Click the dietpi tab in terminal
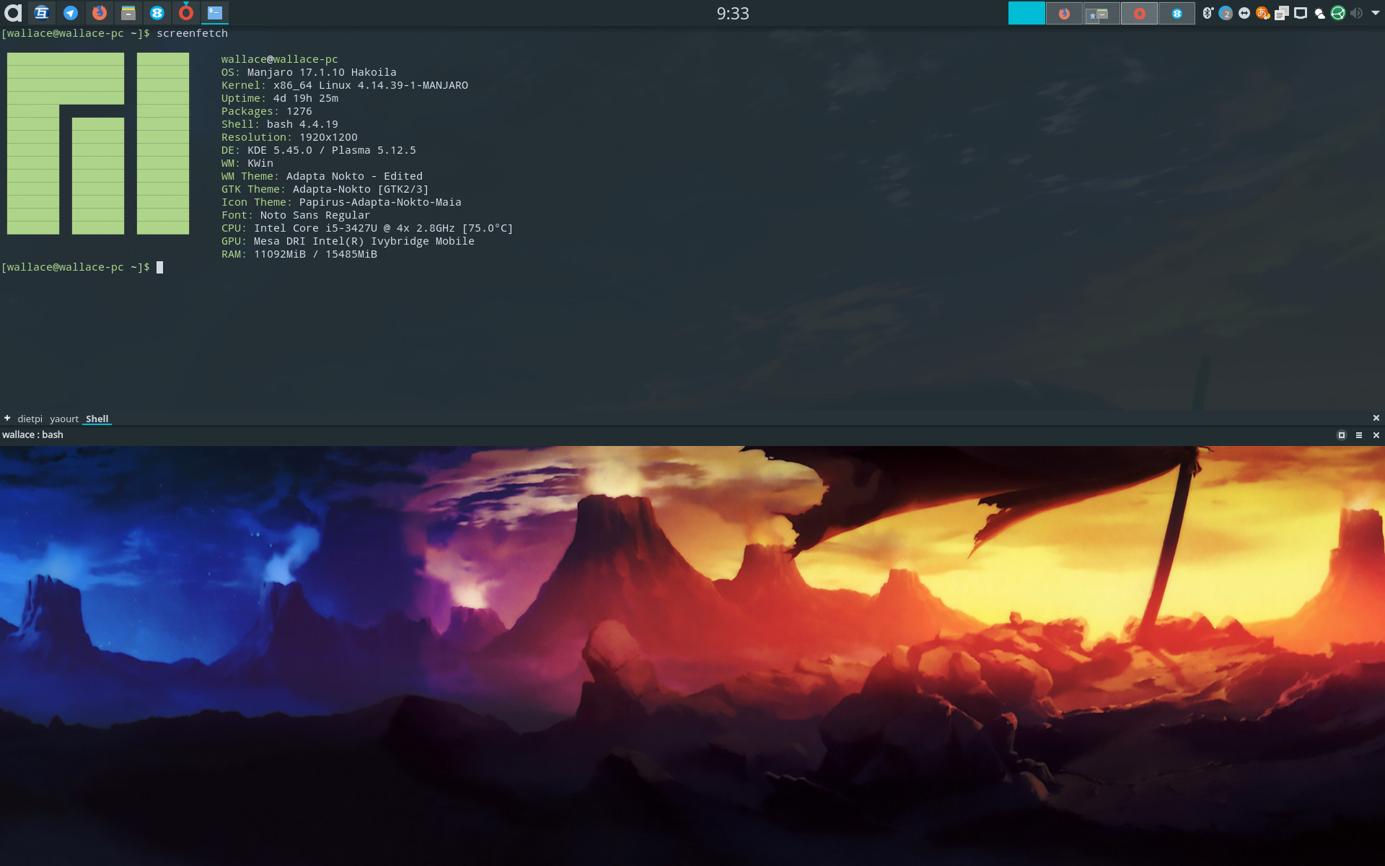Viewport: 1385px width, 866px height. coord(30,418)
